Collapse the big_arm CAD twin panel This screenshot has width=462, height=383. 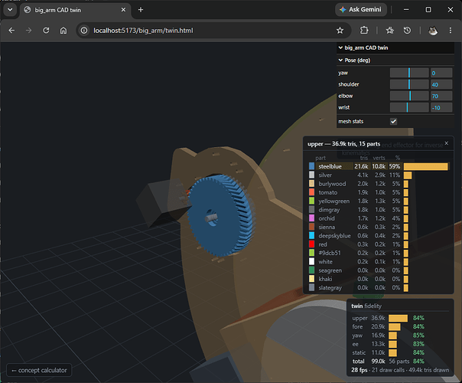coord(395,47)
